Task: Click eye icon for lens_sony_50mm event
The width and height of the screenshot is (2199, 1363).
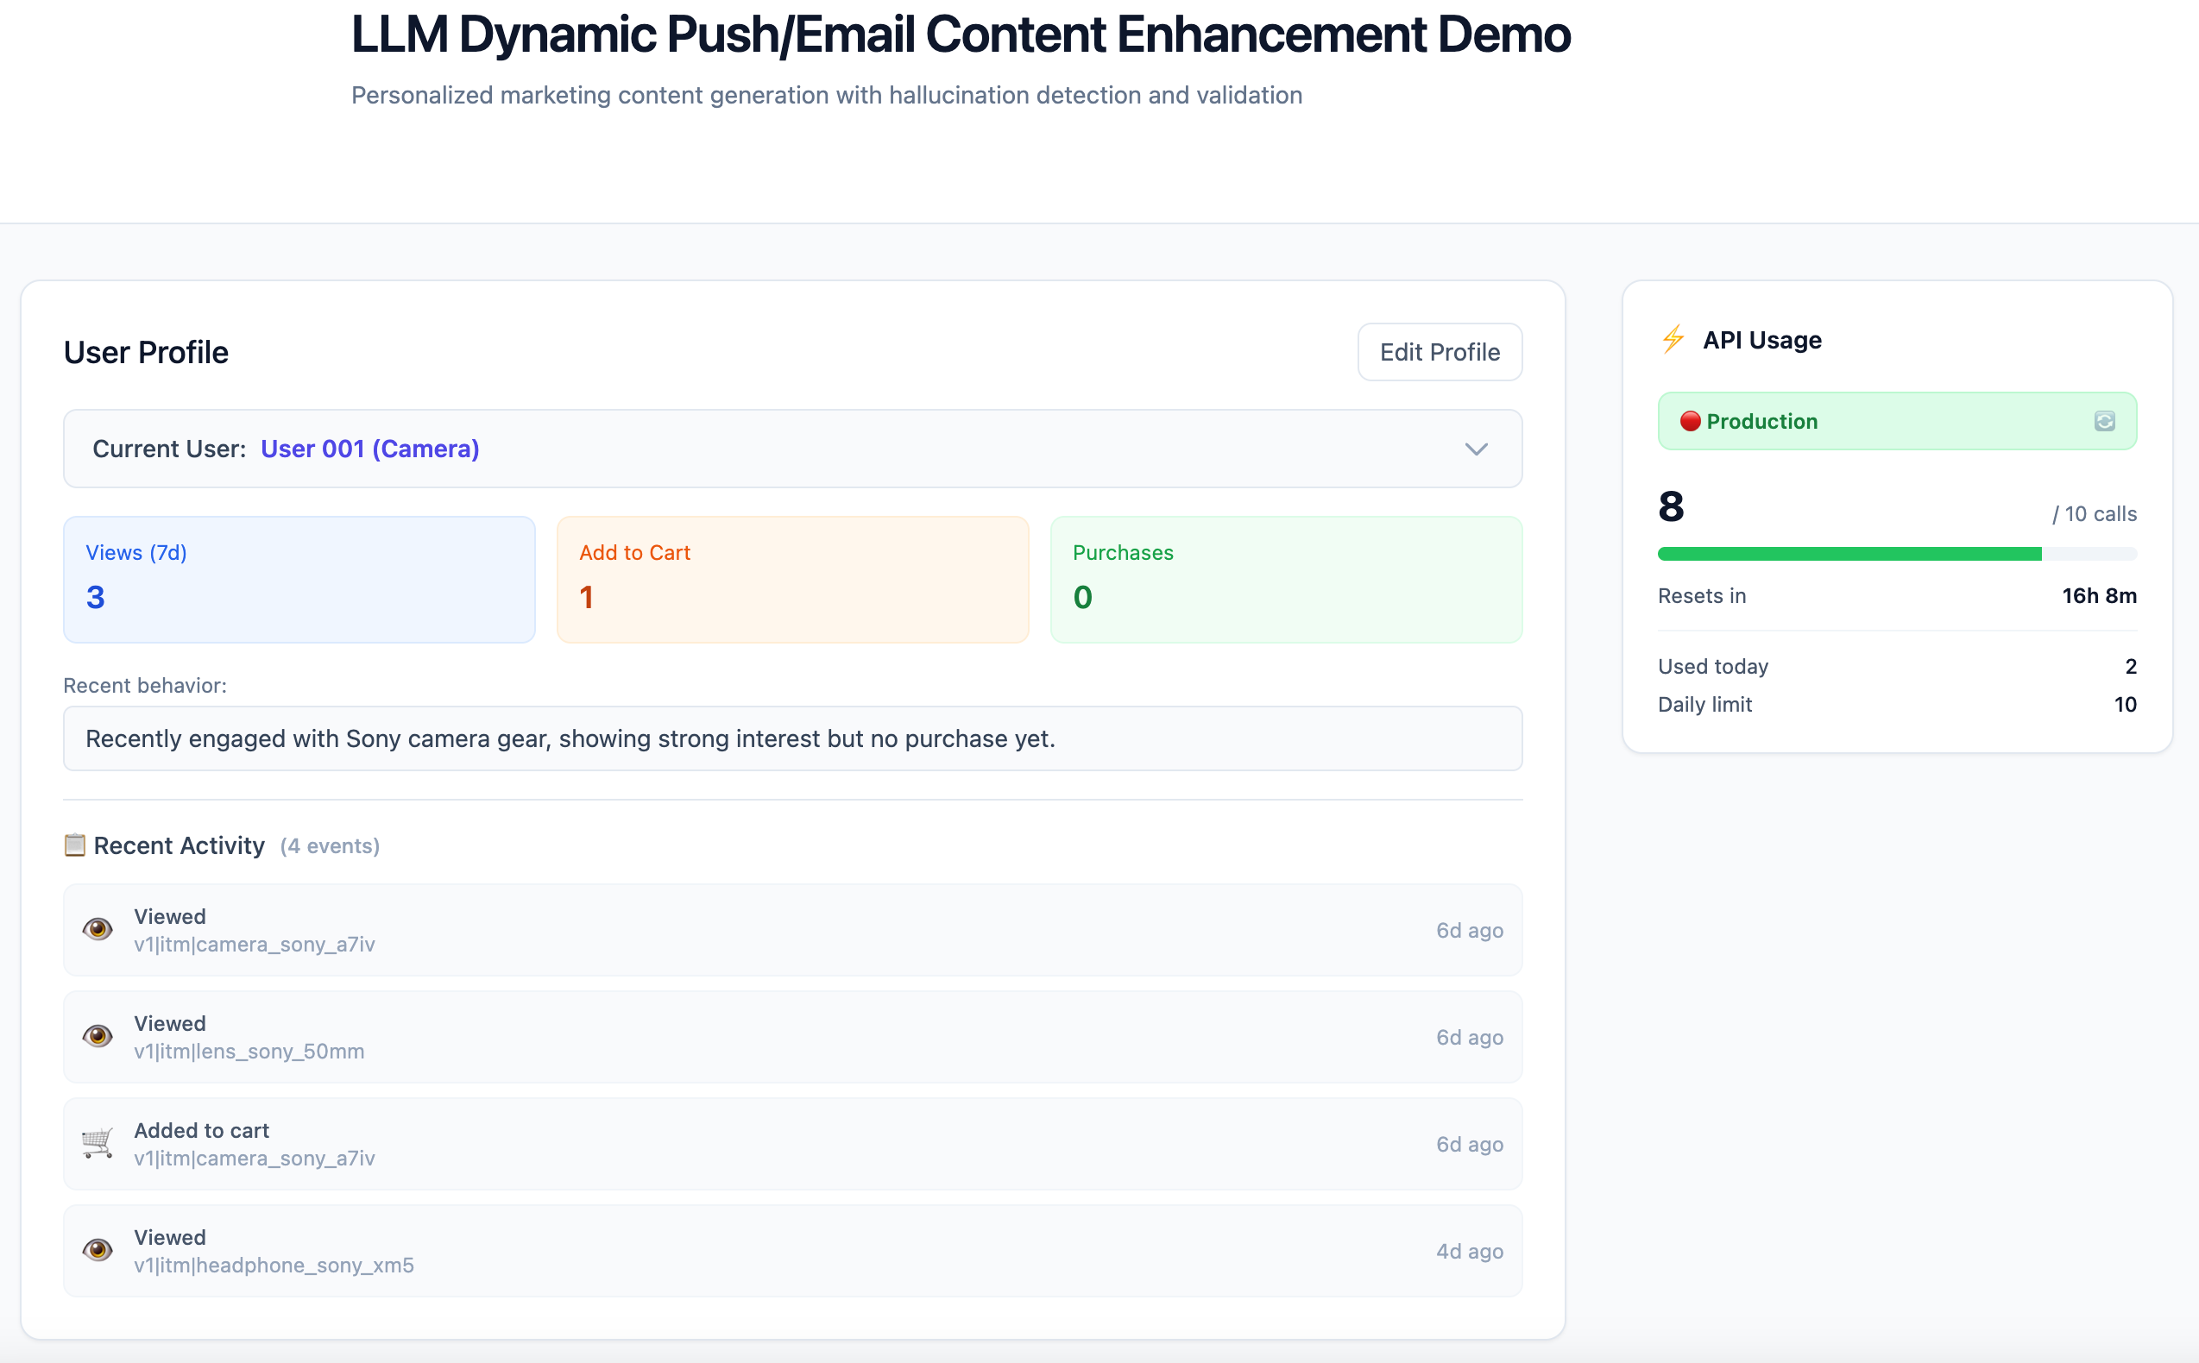Action: coord(98,1037)
